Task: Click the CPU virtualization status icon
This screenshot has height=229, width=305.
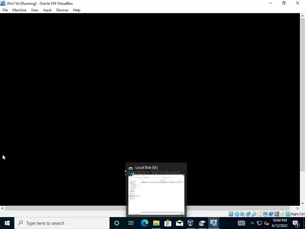Action: 277,214
